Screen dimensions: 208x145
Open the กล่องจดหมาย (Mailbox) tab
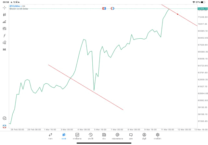(117, 136)
